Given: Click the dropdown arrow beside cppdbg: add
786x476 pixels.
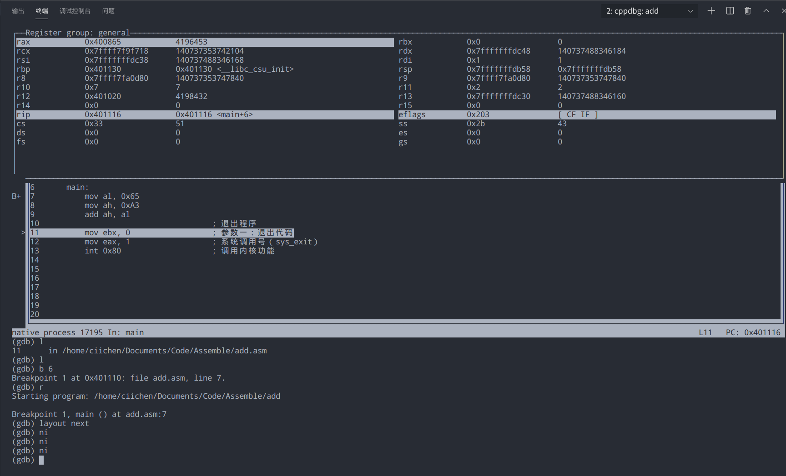Looking at the screenshot, I should [x=690, y=10].
